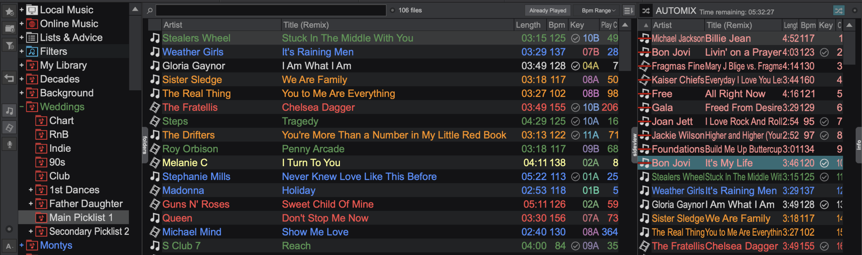
Task: Click the folder tree scroll-up arrow
Action: pos(135,9)
